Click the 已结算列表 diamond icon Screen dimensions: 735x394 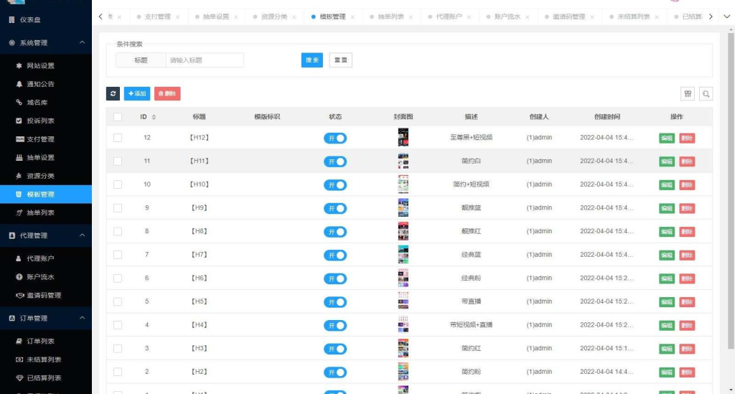click(x=19, y=378)
